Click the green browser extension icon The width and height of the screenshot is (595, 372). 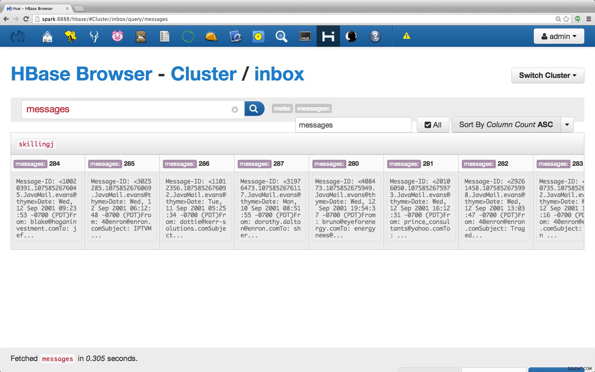[x=578, y=19]
